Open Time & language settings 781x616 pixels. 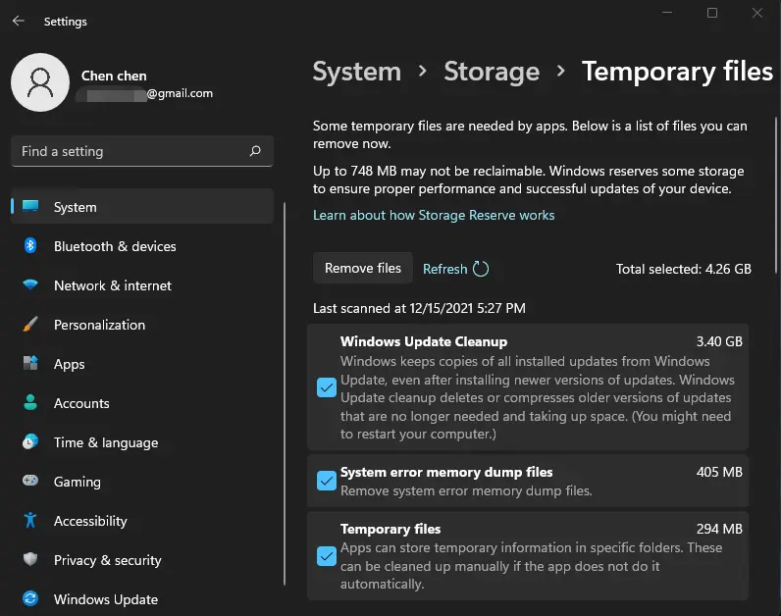coord(142,442)
